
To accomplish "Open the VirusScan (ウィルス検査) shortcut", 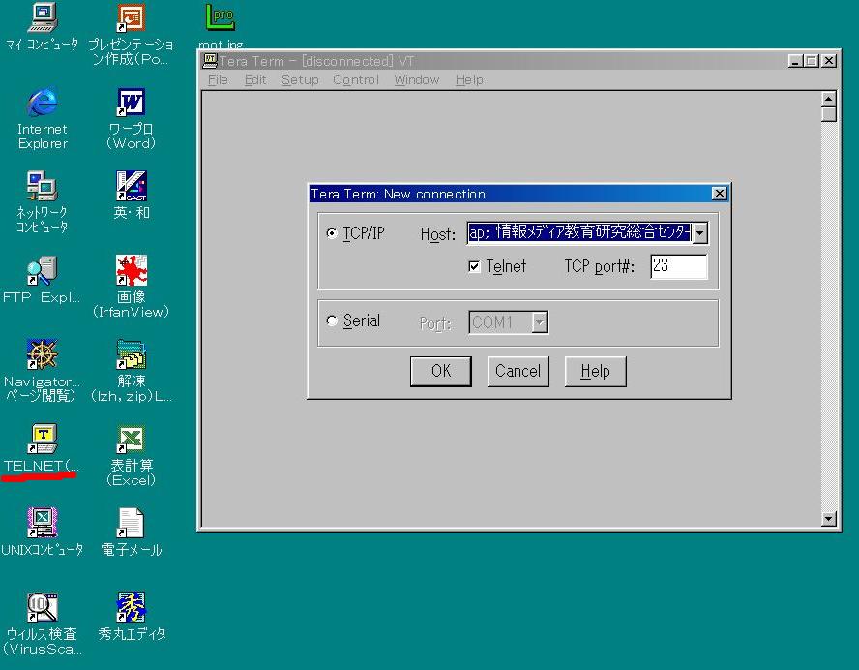I will 43,607.
